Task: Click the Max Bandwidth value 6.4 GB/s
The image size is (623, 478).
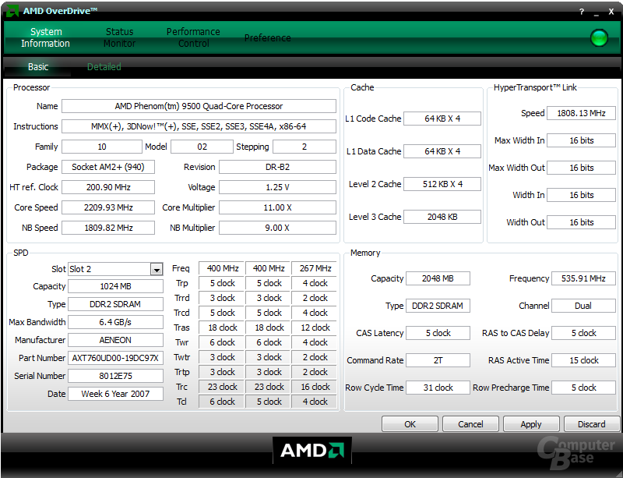Action: pos(115,322)
